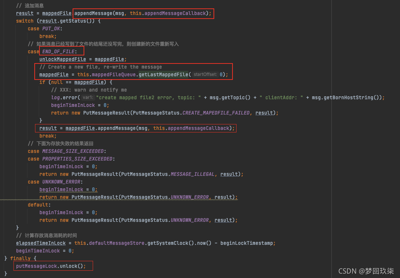
Task: Click the 'Create a new file' comment line
Action: tap(100, 67)
